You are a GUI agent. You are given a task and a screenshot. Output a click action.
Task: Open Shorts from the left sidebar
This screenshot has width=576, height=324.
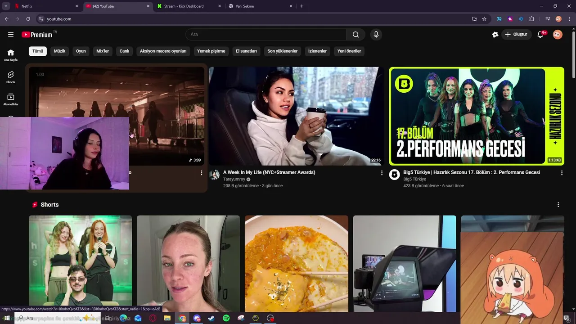click(x=11, y=77)
